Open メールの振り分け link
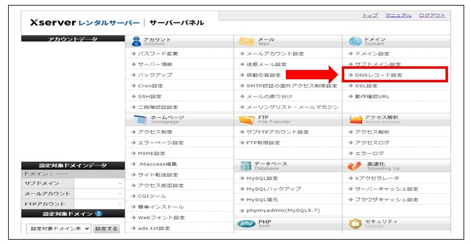Viewport: 471px width, 244px height. [x=269, y=97]
